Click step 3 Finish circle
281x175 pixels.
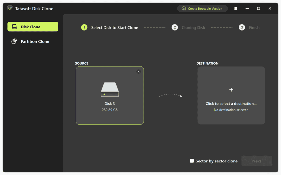click(x=242, y=27)
